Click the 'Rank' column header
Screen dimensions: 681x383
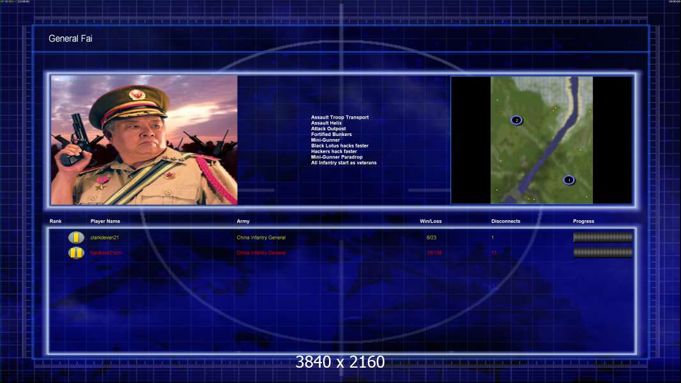point(56,222)
